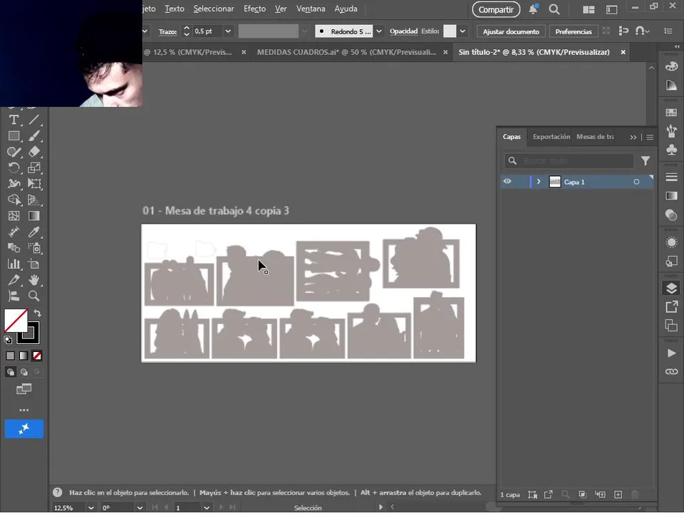The width and height of the screenshot is (684, 513).
Task: Select the Shape Builder tool
Action: 14,199
